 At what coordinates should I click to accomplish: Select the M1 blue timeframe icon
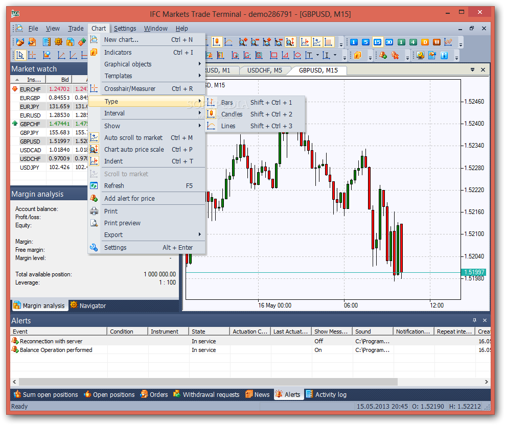pos(354,42)
